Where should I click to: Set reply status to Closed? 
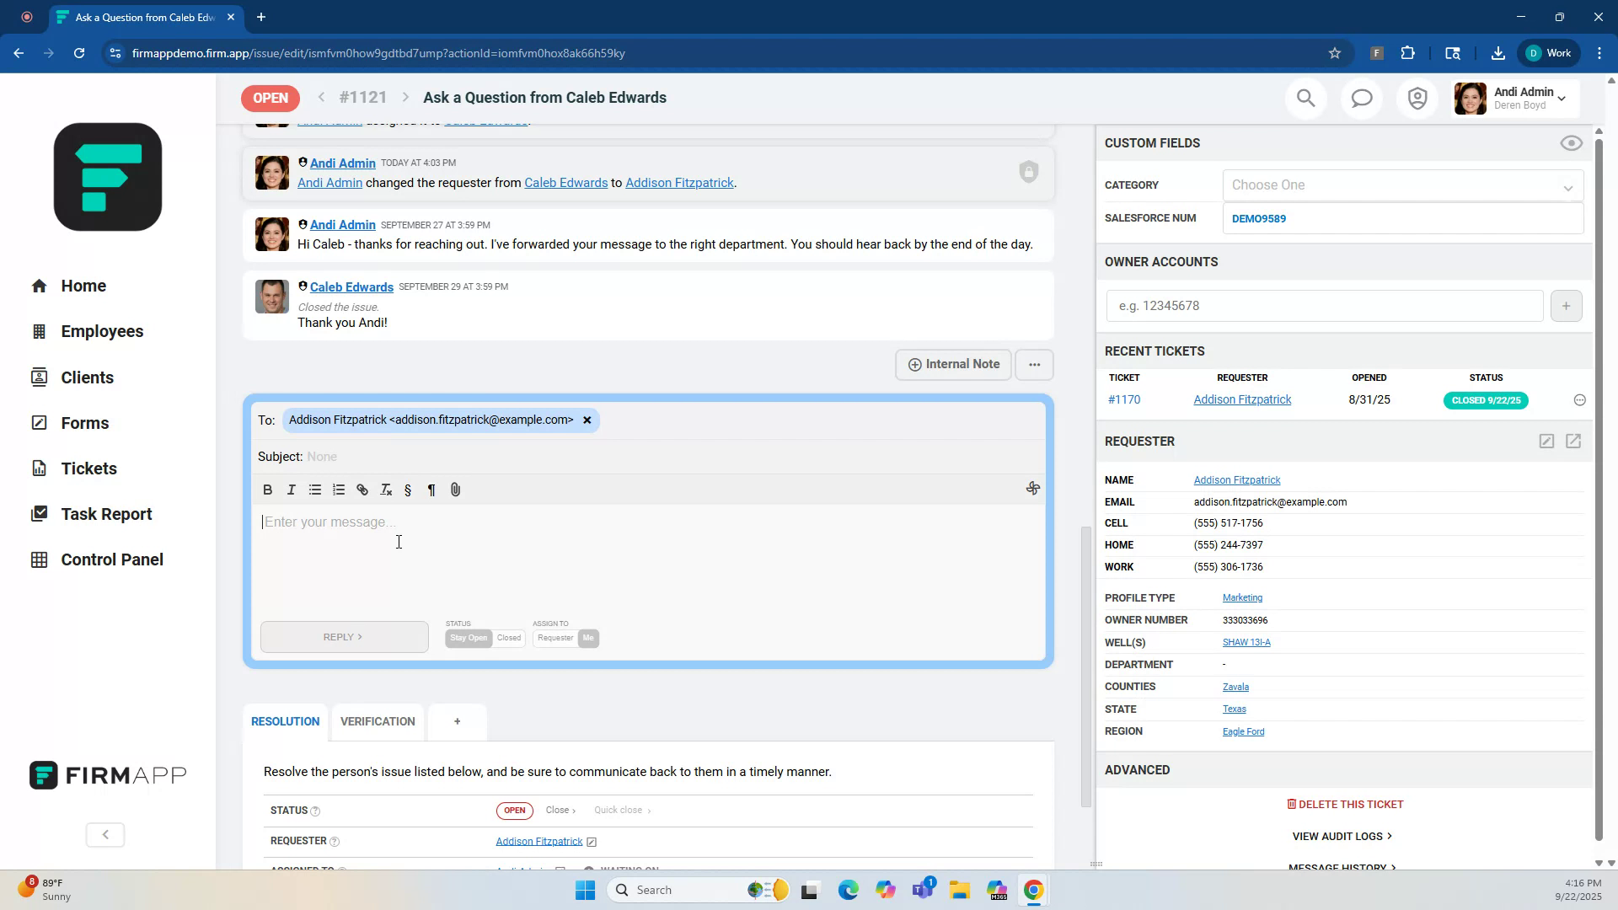[508, 638]
